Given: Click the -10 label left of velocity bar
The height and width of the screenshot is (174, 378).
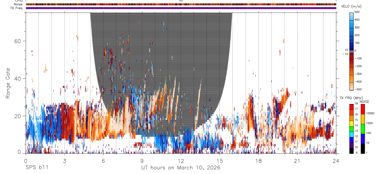Looking at the screenshot, I should 345,54.
